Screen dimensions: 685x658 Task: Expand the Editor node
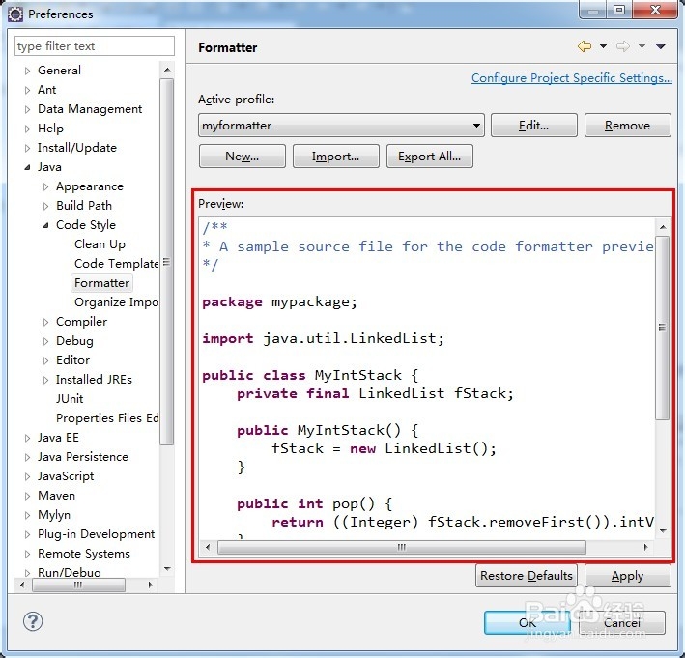(45, 360)
